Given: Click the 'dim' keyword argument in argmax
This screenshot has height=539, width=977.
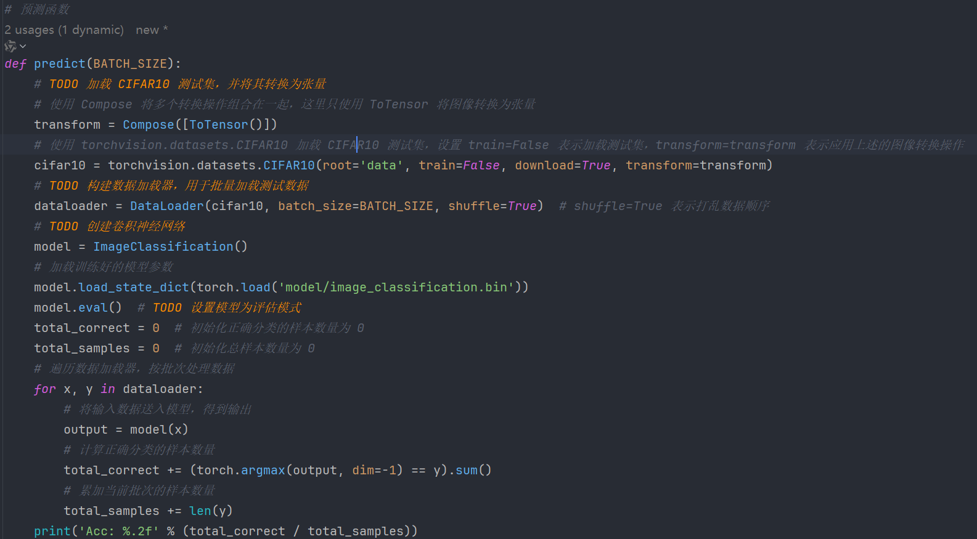Looking at the screenshot, I should [x=363, y=470].
